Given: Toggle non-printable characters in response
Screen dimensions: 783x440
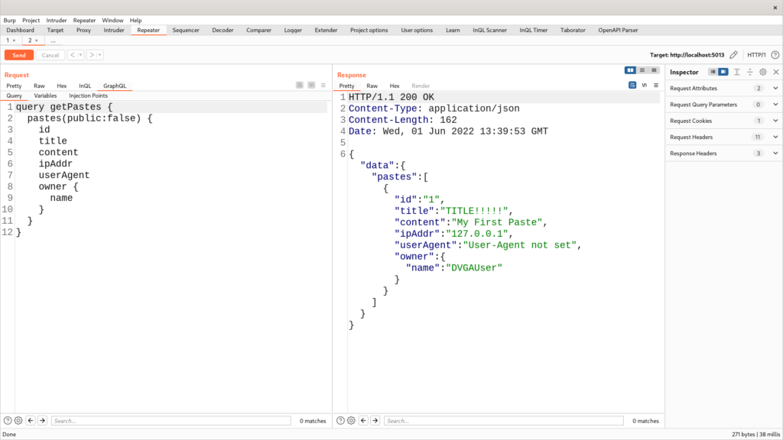Looking at the screenshot, I should [645, 85].
